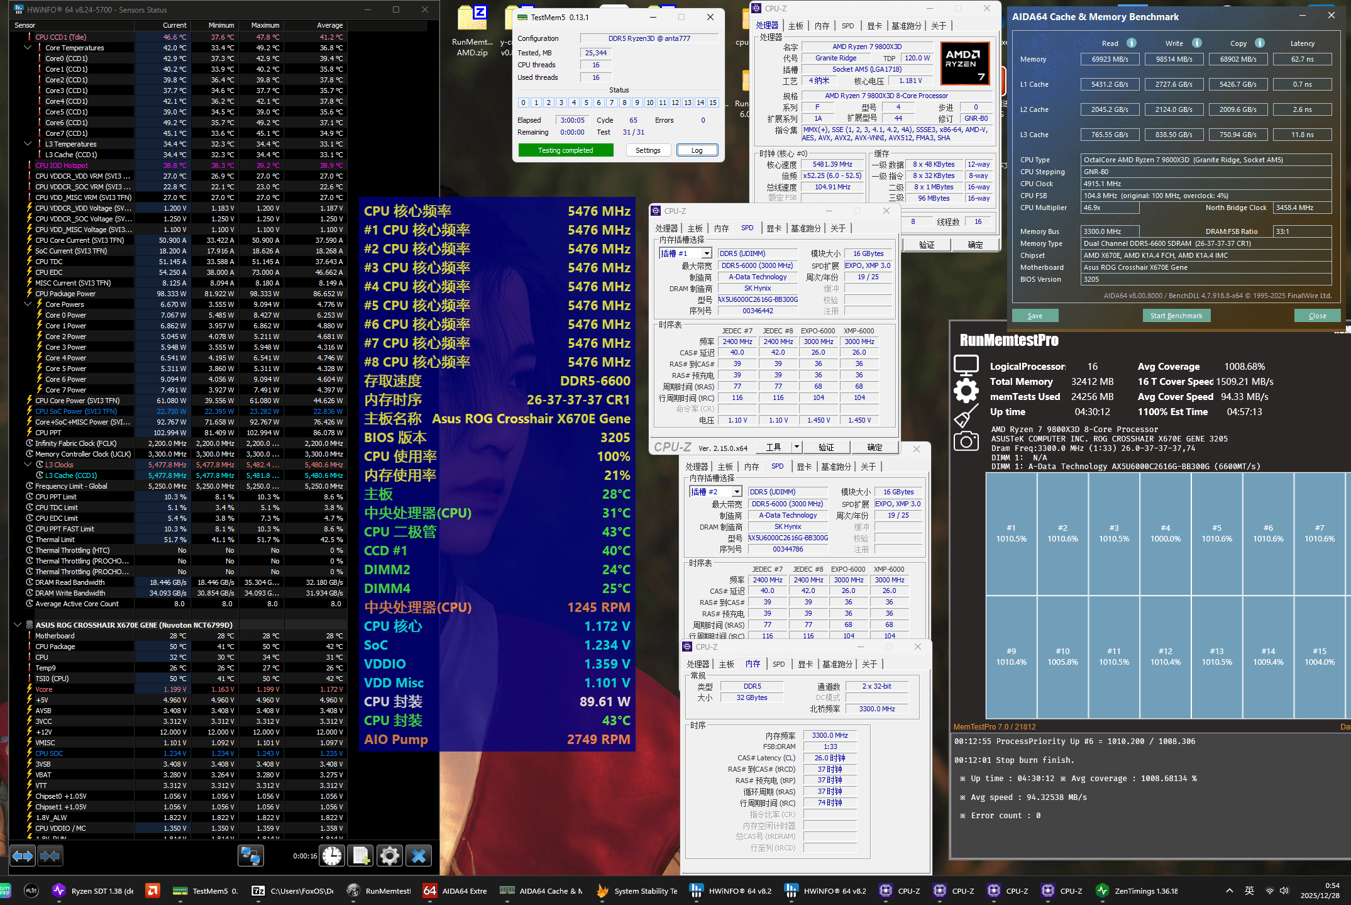Click HWiNFO remote network monitors icon
The width and height of the screenshot is (1351, 905).
[x=250, y=856]
